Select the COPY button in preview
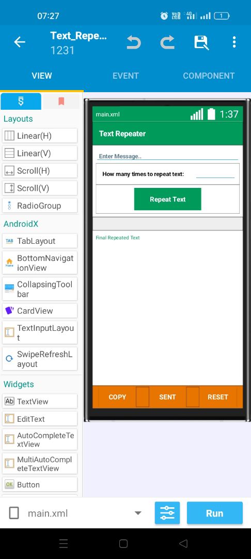 (117, 397)
